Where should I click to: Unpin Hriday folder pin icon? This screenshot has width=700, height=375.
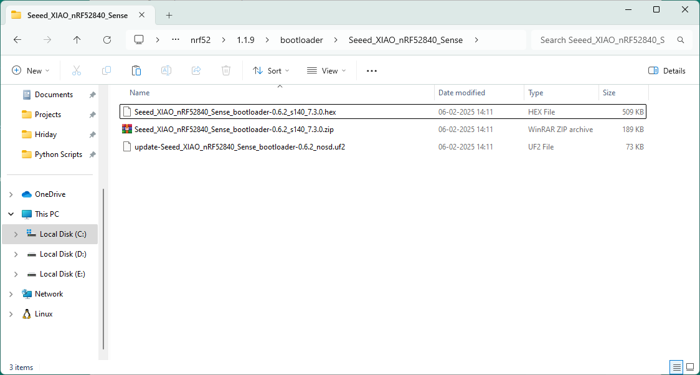[92, 135]
